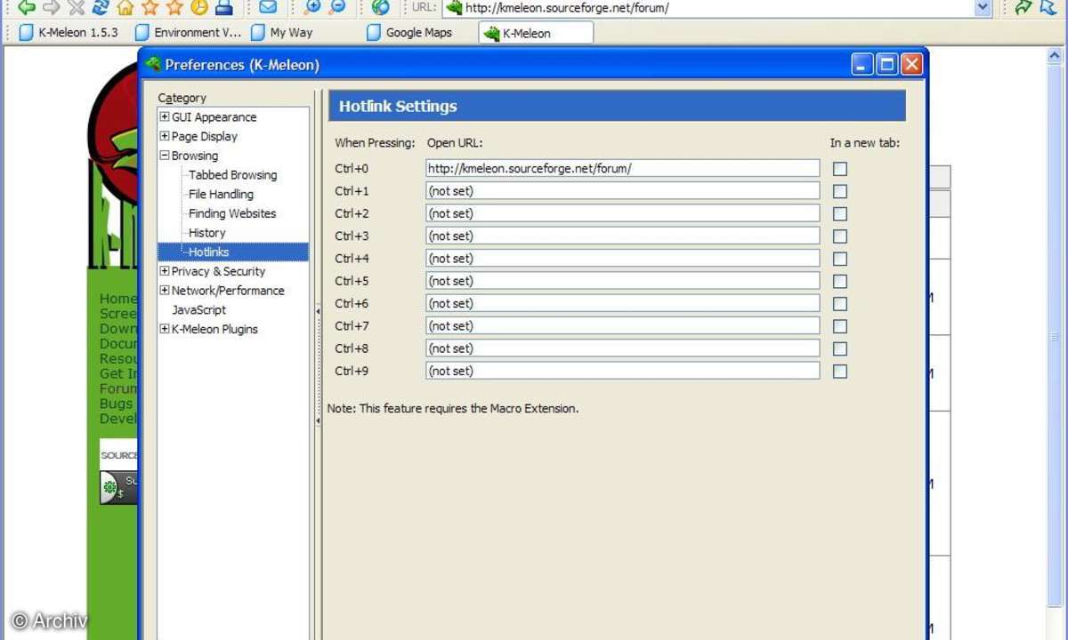Open mail with the envelope icon
Image resolution: width=1068 pixels, height=640 pixels.
(267, 7)
